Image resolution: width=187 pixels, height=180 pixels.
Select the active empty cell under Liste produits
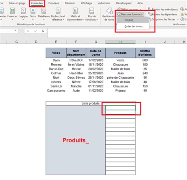click(x=120, y=108)
